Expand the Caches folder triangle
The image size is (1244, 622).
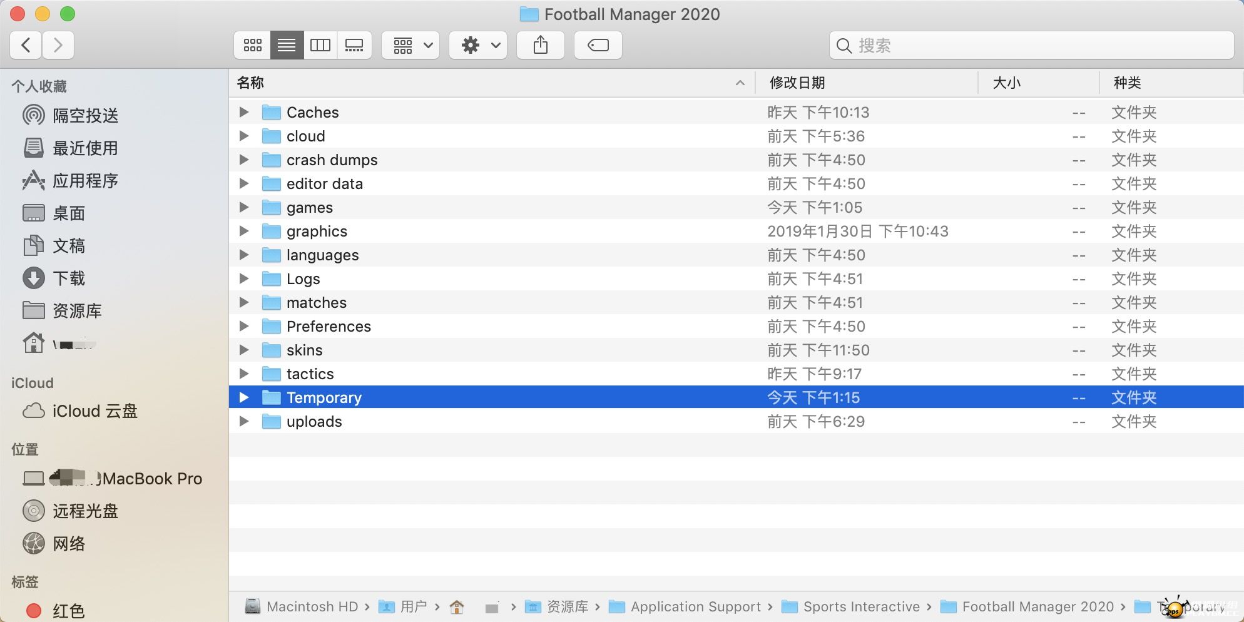[244, 112]
